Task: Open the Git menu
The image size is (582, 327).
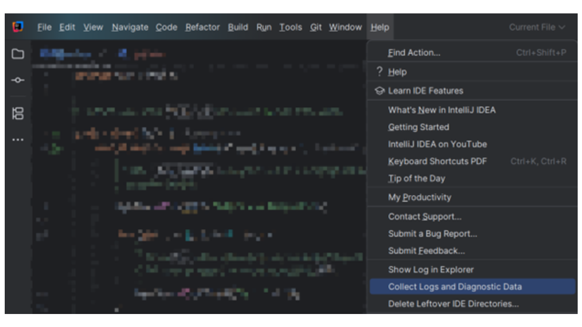Action: point(315,27)
